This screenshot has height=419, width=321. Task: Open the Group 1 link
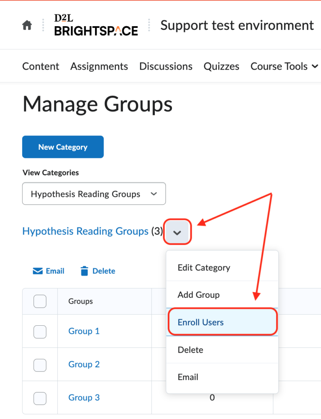click(x=84, y=331)
